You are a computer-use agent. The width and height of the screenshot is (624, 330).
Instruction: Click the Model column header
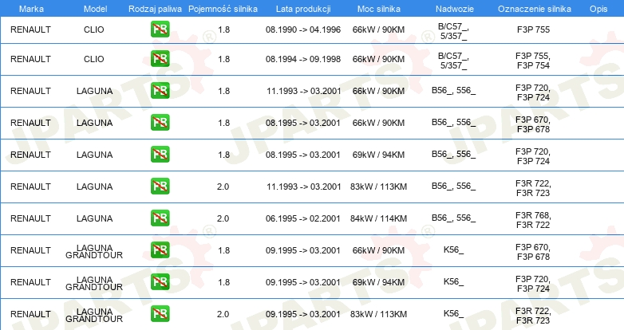point(95,9)
